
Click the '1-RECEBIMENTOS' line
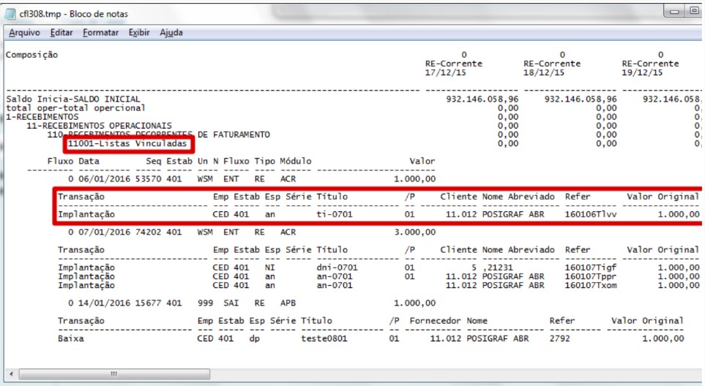pyautogui.click(x=42, y=117)
